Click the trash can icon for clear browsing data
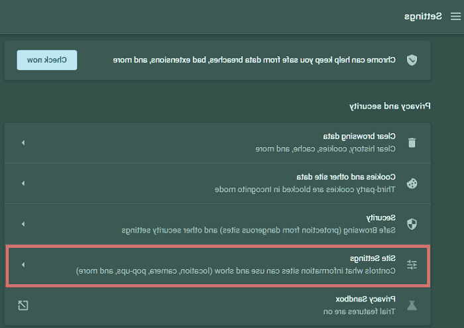464x328 pixels. (412, 142)
